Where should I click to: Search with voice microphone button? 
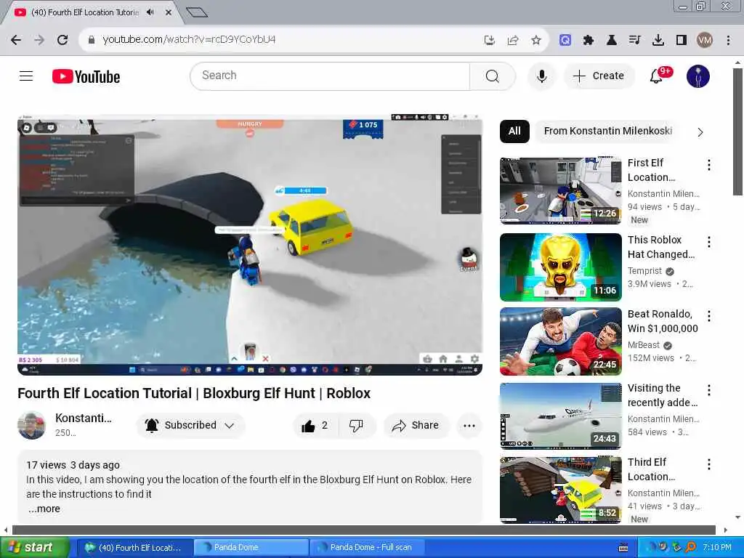pyautogui.click(x=541, y=76)
